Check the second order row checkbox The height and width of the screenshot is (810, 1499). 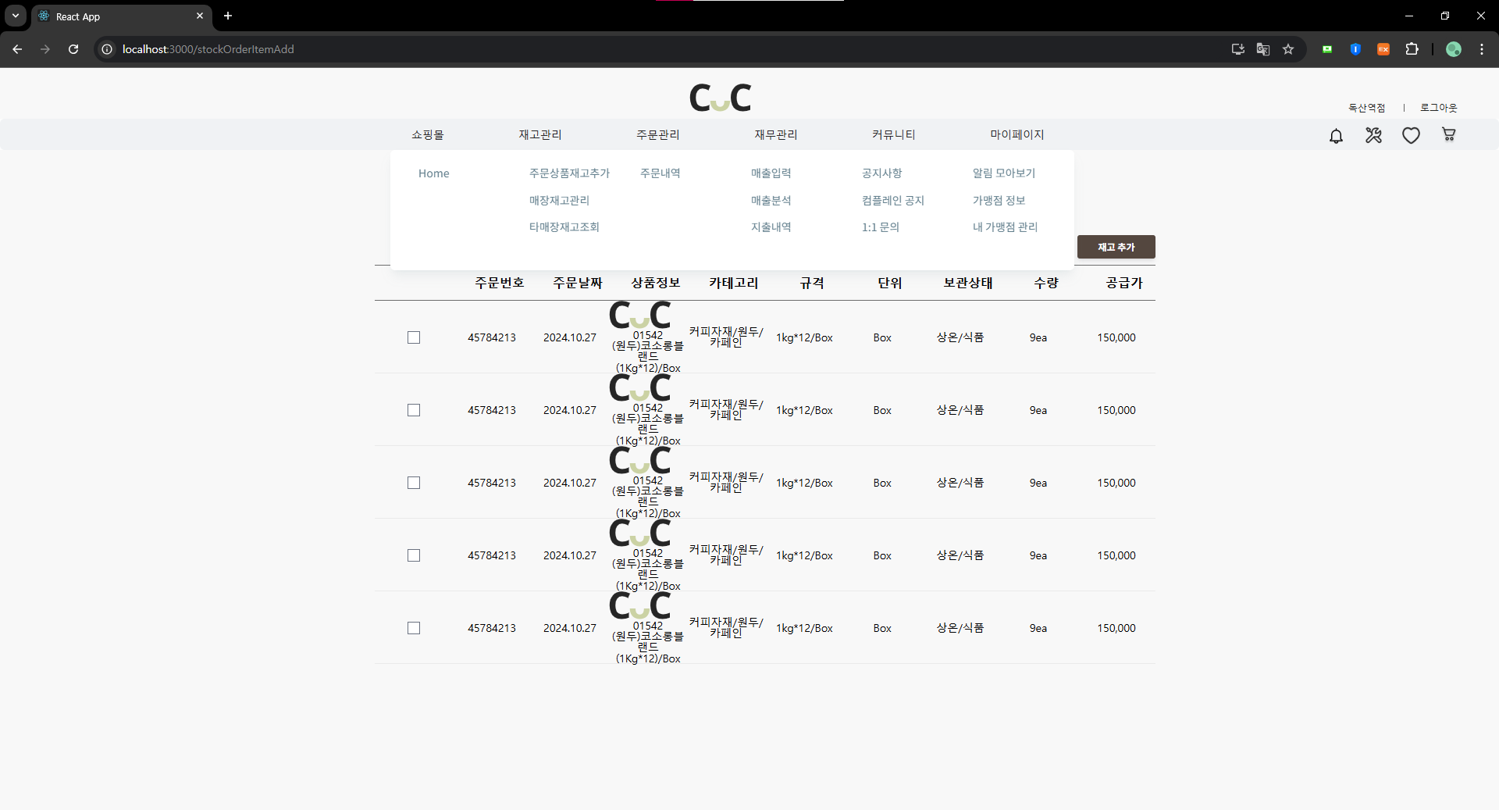click(414, 410)
